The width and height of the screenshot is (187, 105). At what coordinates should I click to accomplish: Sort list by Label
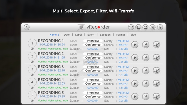pos(78,35)
